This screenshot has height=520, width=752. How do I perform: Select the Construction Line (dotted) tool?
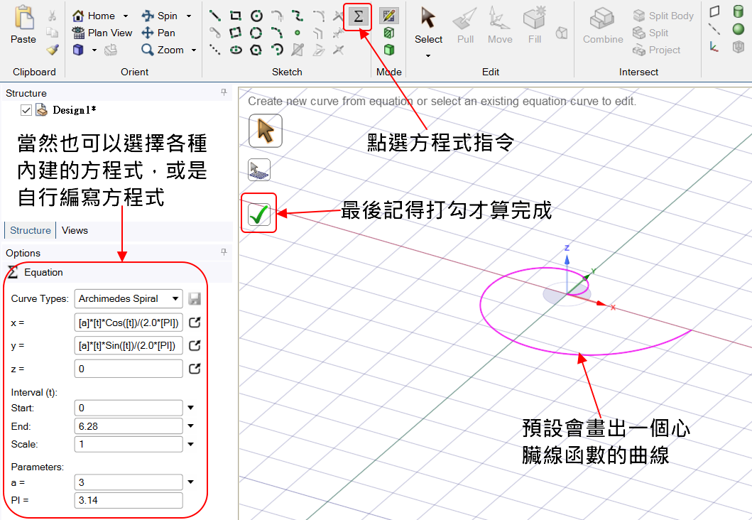pos(215,50)
